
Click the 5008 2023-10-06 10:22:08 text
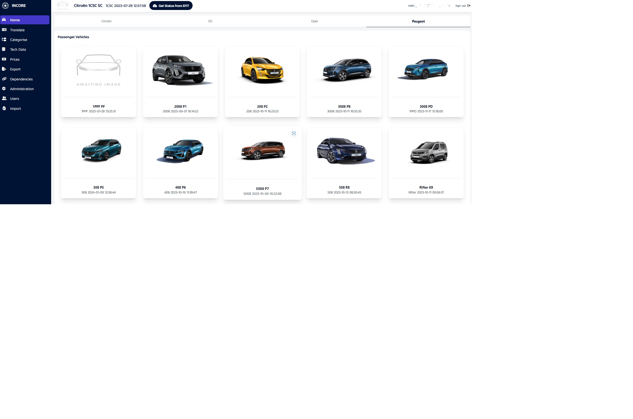(262, 194)
